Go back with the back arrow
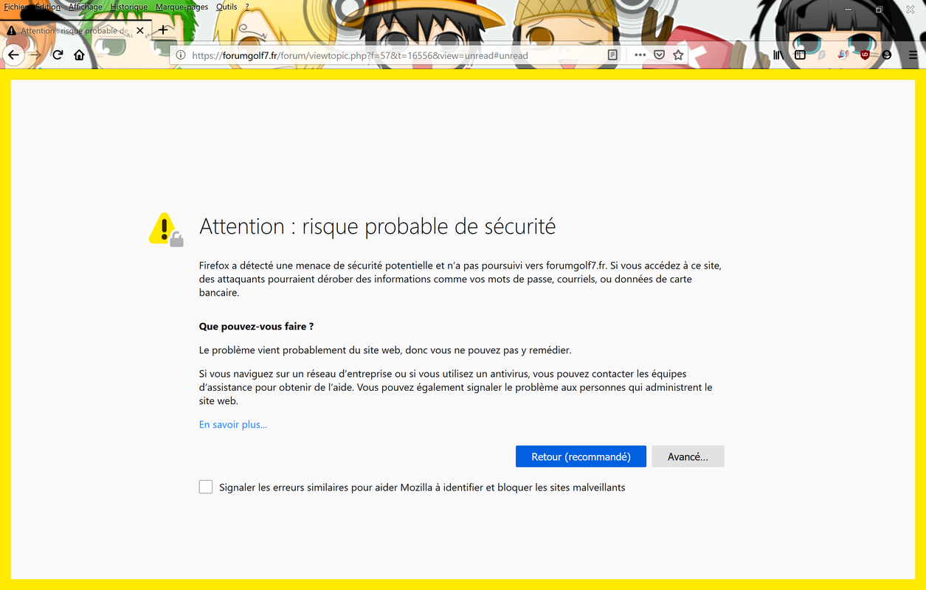The image size is (926, 590). pos(13,55)
